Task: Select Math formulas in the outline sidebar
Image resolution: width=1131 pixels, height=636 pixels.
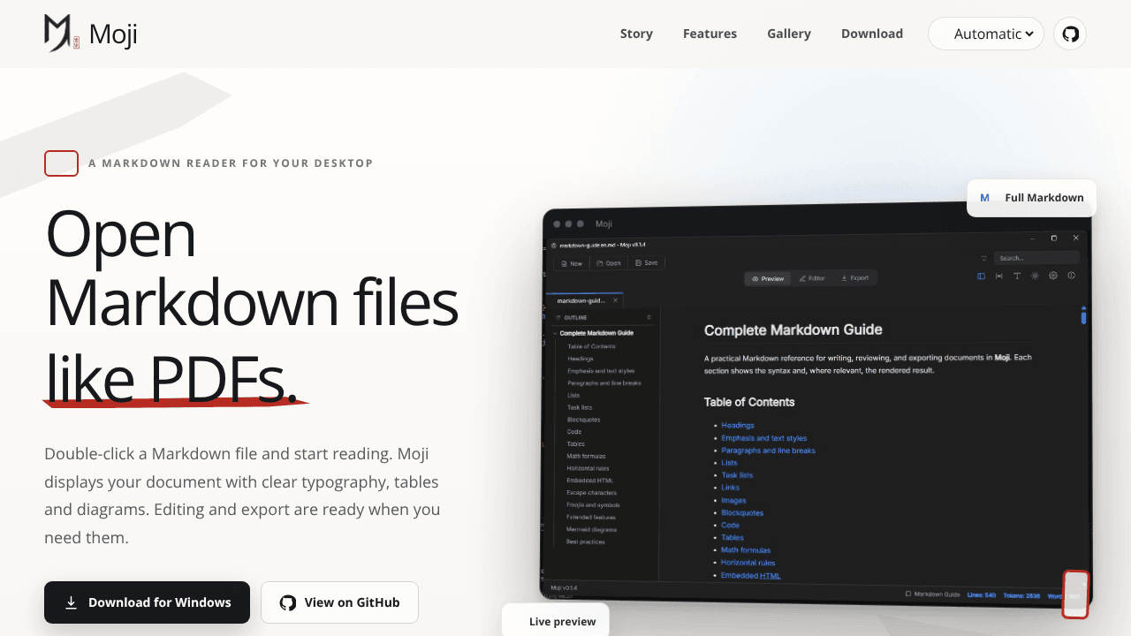Action: [588, 456]
